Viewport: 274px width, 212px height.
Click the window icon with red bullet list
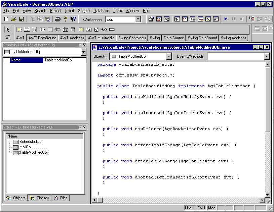[x=185, y=19]
